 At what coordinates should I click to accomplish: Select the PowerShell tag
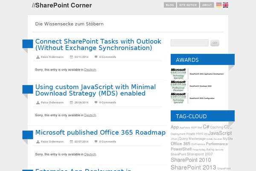coord(181,149)
